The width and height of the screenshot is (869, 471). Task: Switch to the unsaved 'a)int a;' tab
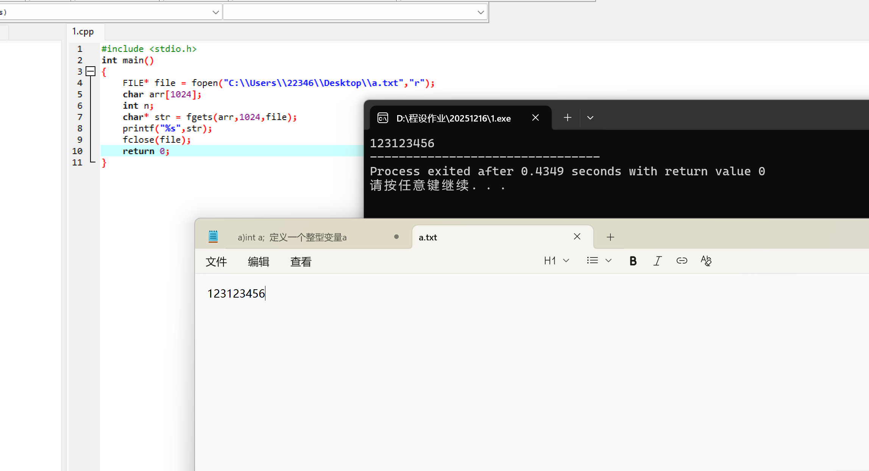(x=292, y=237)
